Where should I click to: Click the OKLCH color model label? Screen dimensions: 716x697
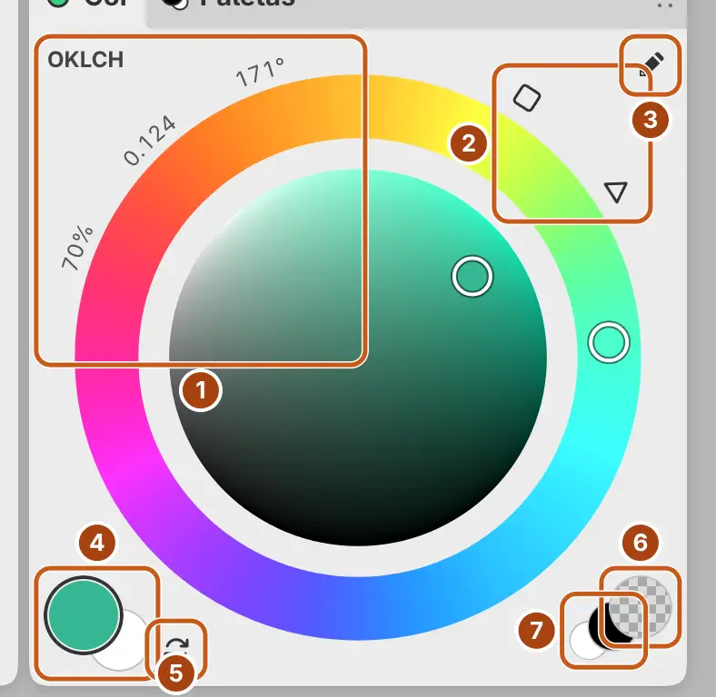coord(85,60)
